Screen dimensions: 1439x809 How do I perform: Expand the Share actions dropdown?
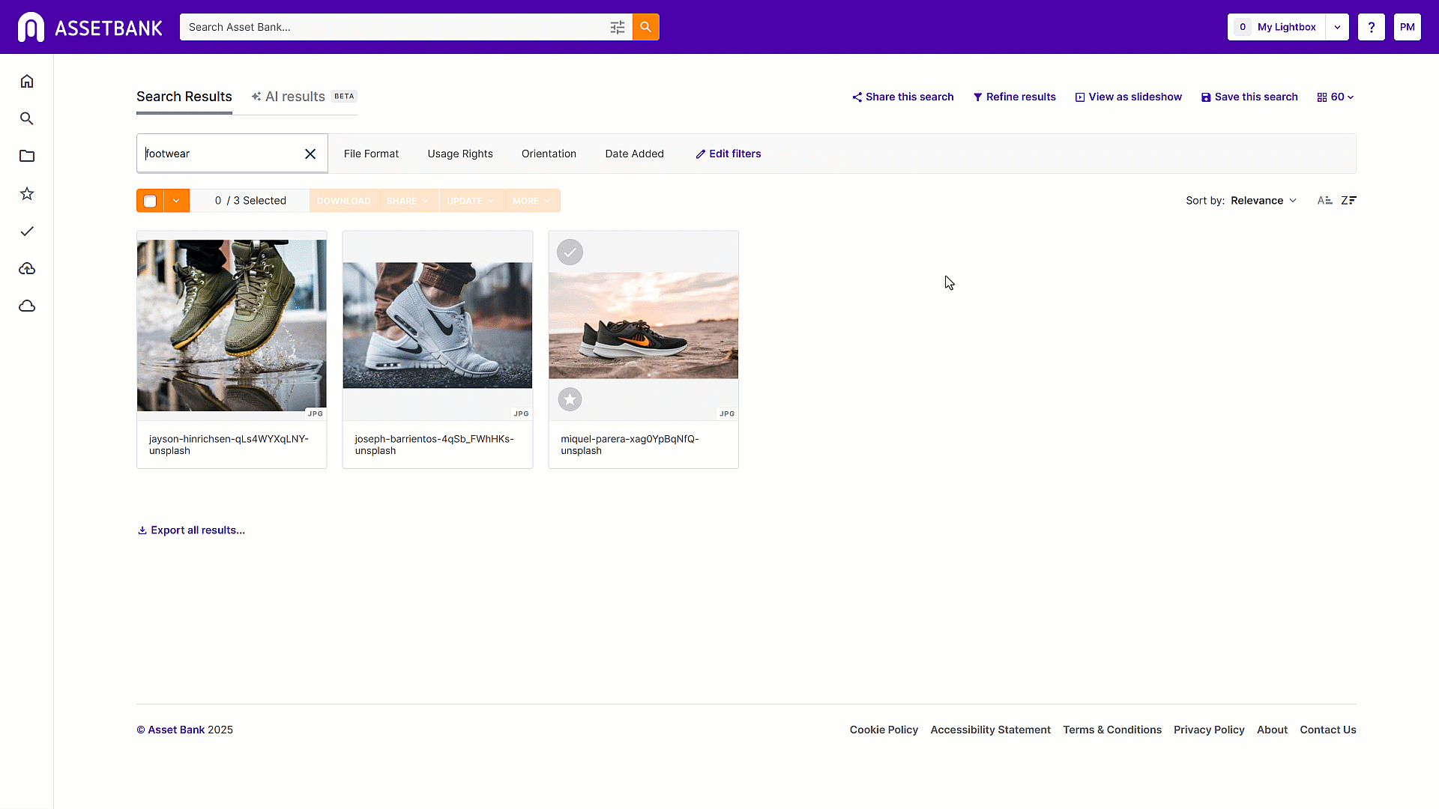coord(408,201)
